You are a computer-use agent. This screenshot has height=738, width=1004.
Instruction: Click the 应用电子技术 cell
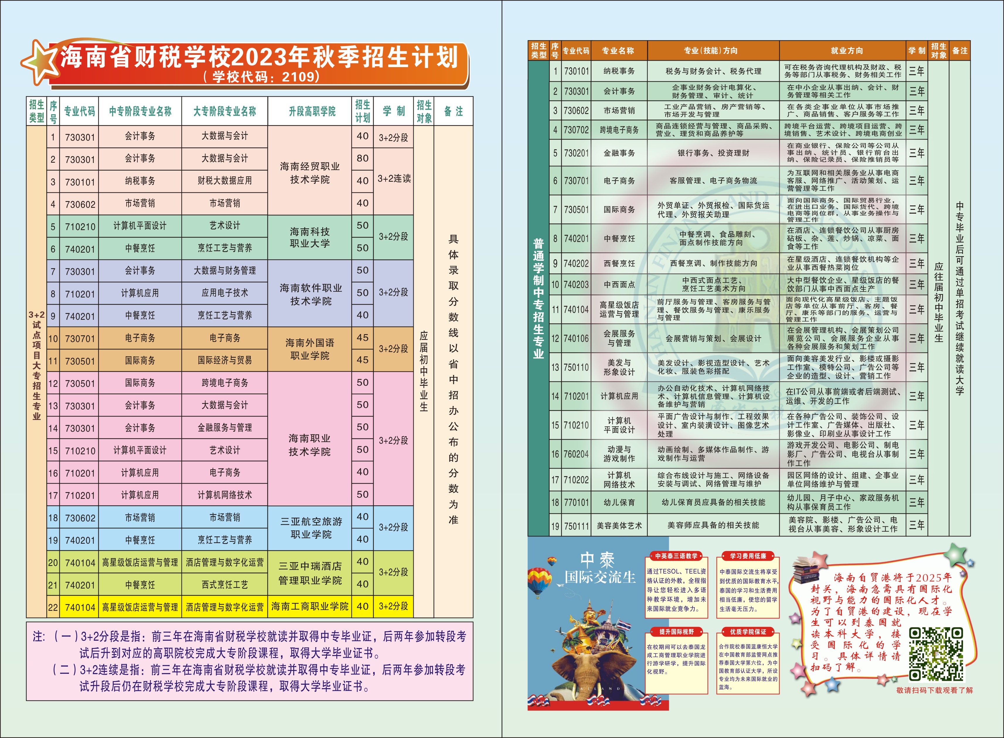point(224,293)
